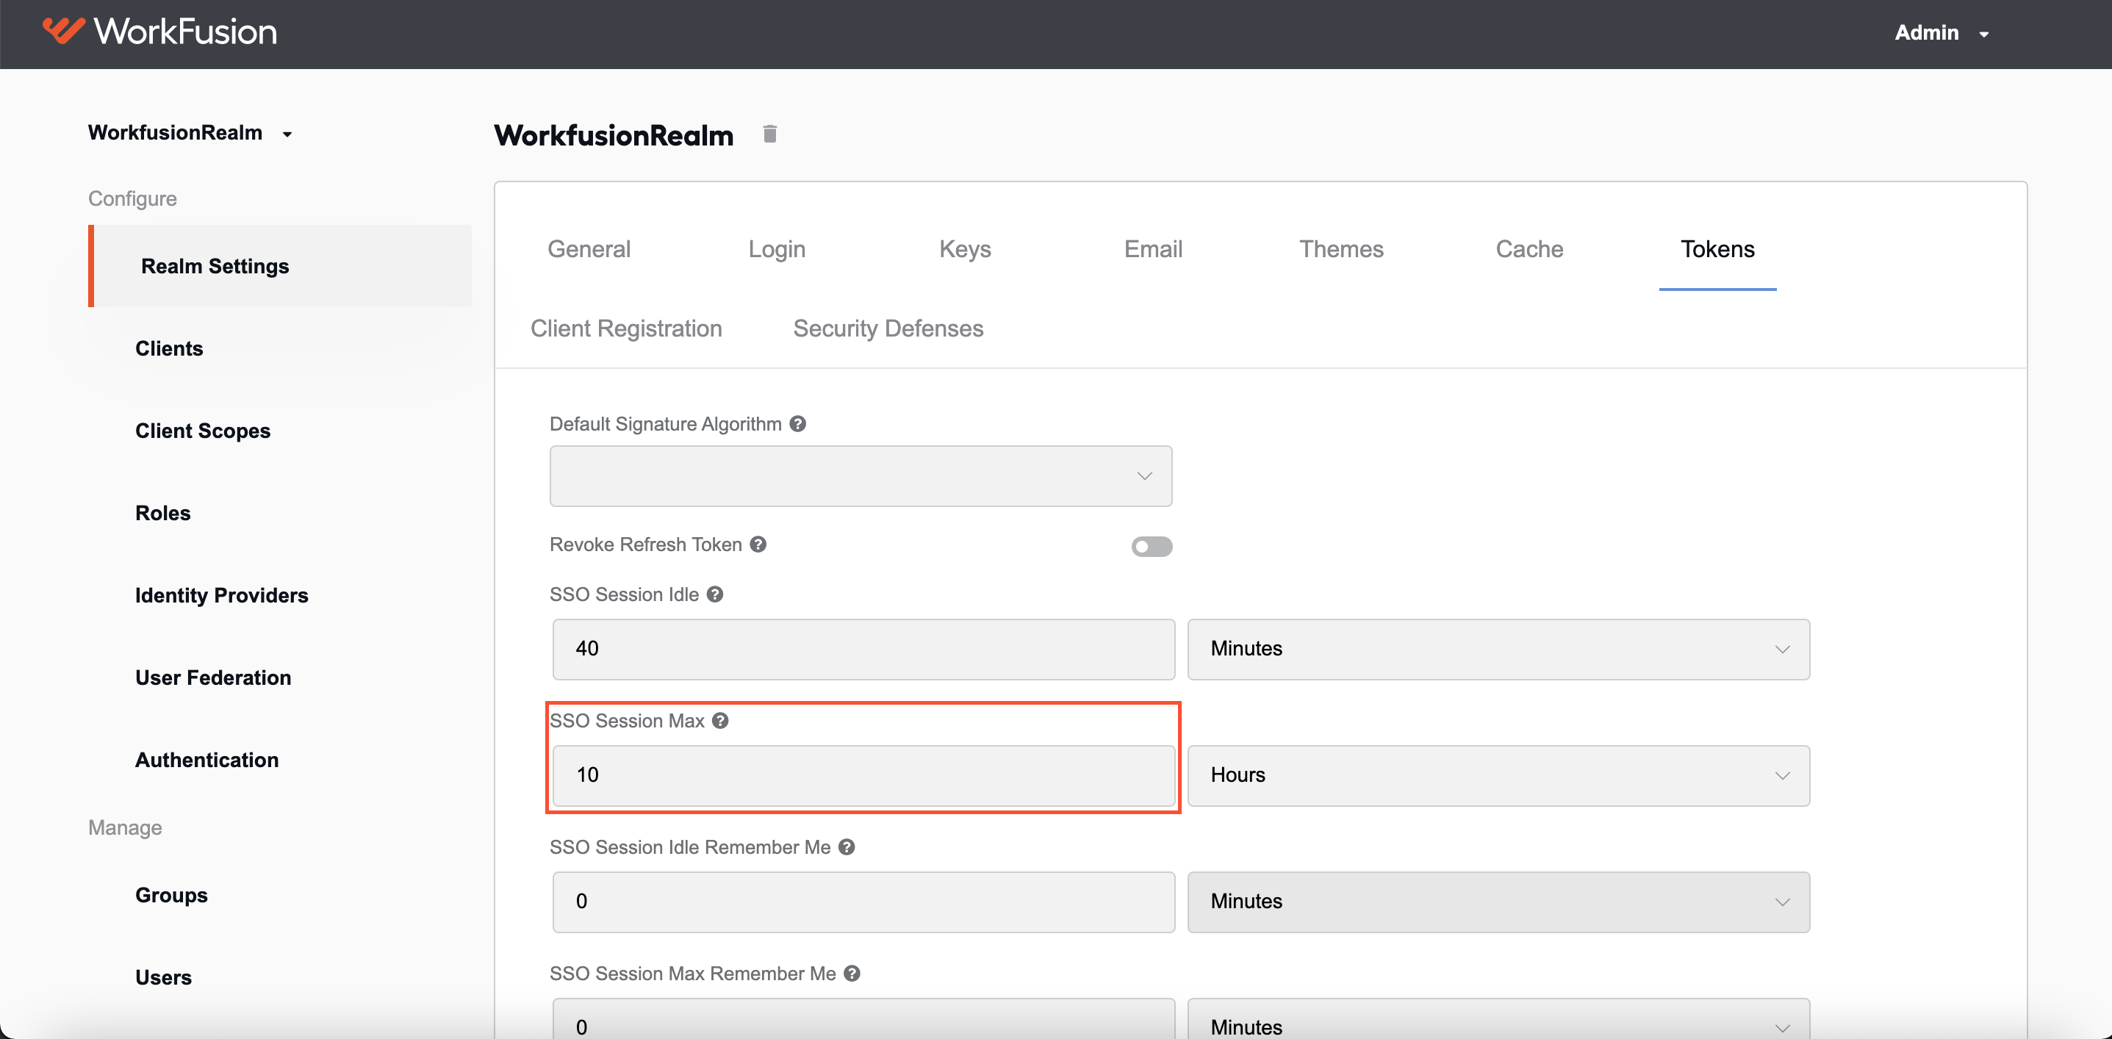Screen dimensions: 2112x1039
Task: Click SSO Session Max Remember Me value field
Action: 863,1019
